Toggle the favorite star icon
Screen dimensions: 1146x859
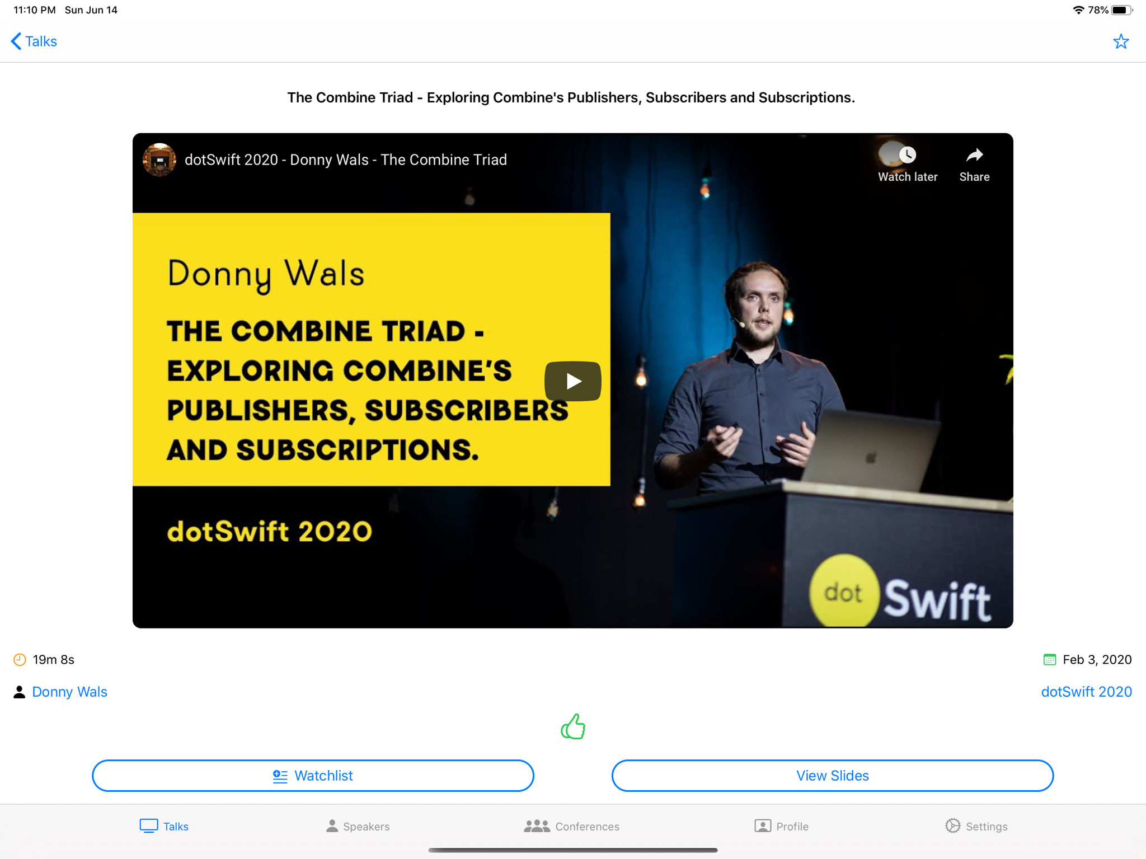tap(1120, 42)
